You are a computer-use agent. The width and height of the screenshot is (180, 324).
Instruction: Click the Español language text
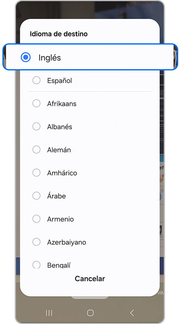[x=59, y=81]
